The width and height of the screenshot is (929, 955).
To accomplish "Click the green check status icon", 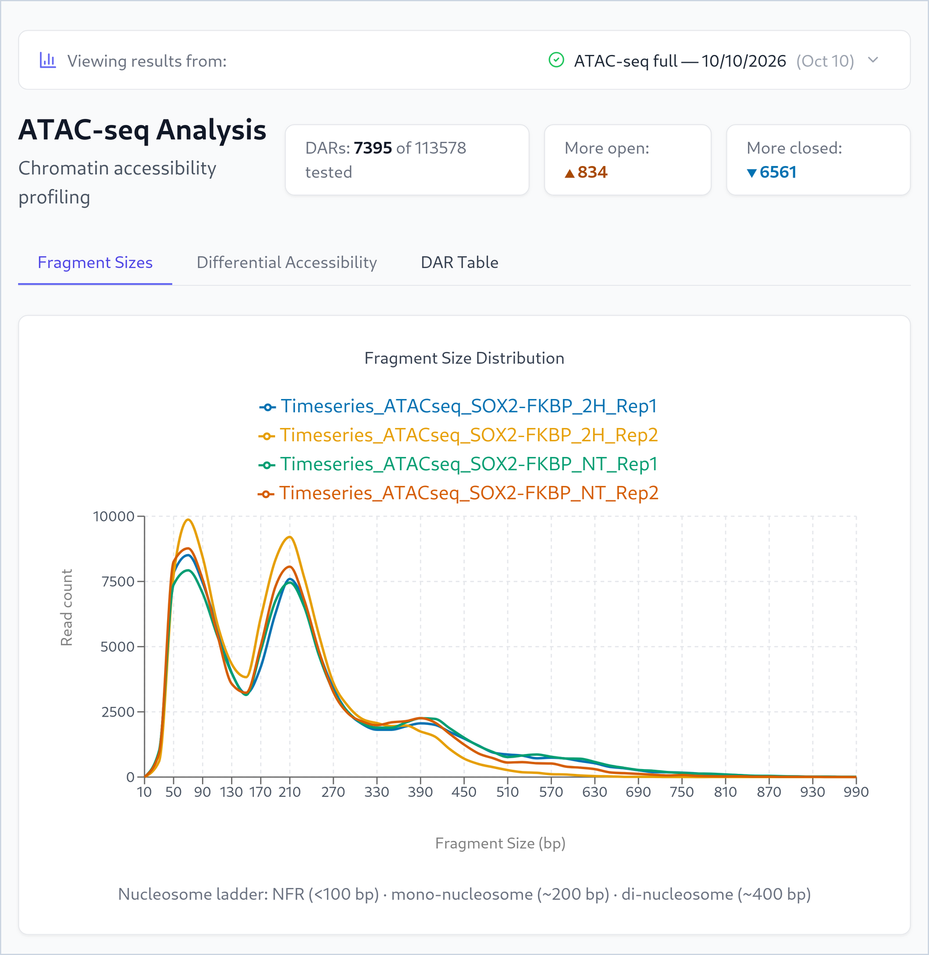I will [x=556, y=60].
